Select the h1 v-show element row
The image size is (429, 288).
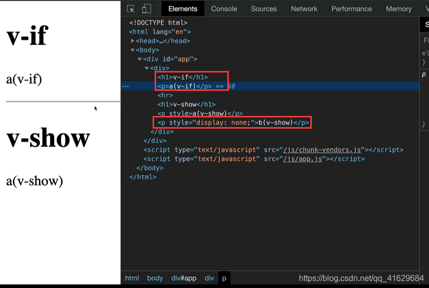click(186, 104)
